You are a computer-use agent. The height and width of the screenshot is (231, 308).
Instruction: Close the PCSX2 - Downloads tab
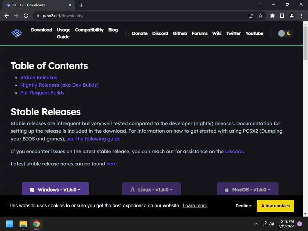pyautogui.click(x=70, y=5)
